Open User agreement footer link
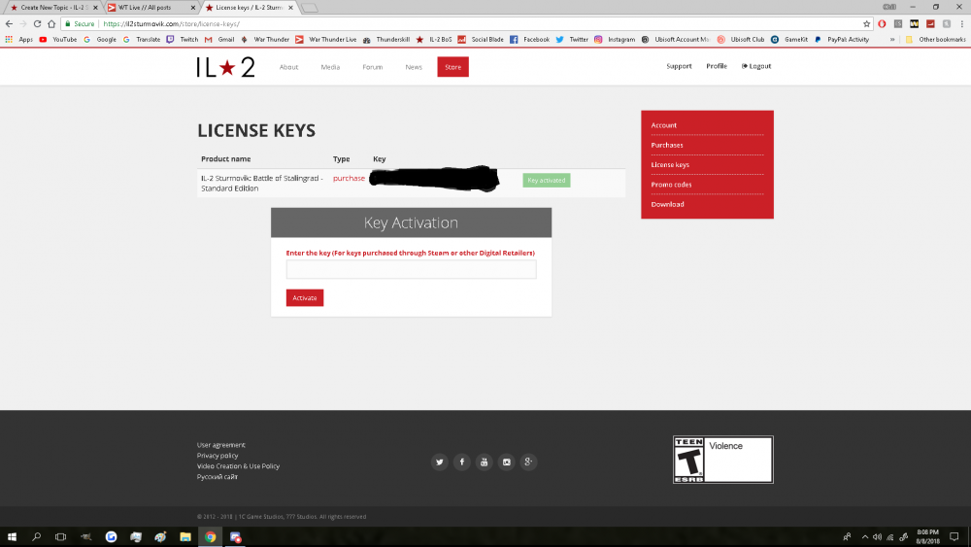 pyautogui.click(x=221, y=445)
